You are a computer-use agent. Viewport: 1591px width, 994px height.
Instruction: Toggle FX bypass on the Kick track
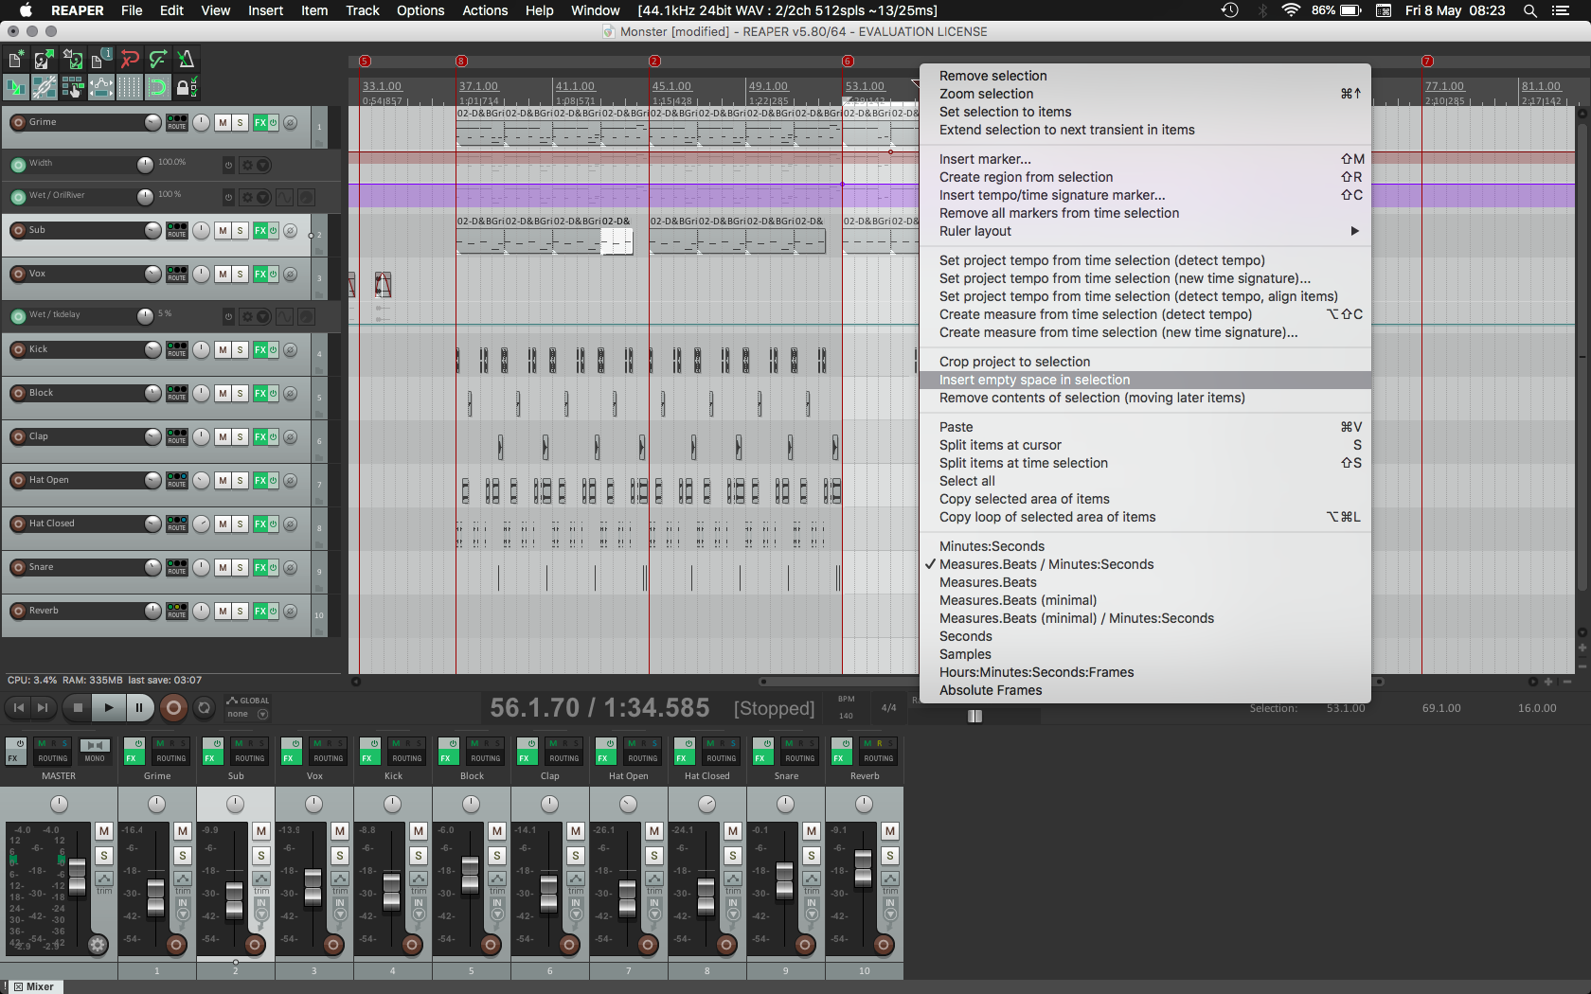point(273,350)
